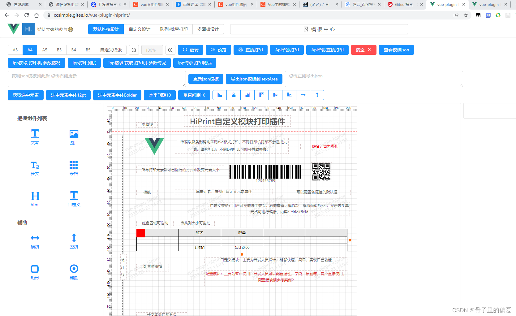This screenshot has height=316, width=516.
Task: Click the 垂直间距10 button
Action: click(194, 95)
